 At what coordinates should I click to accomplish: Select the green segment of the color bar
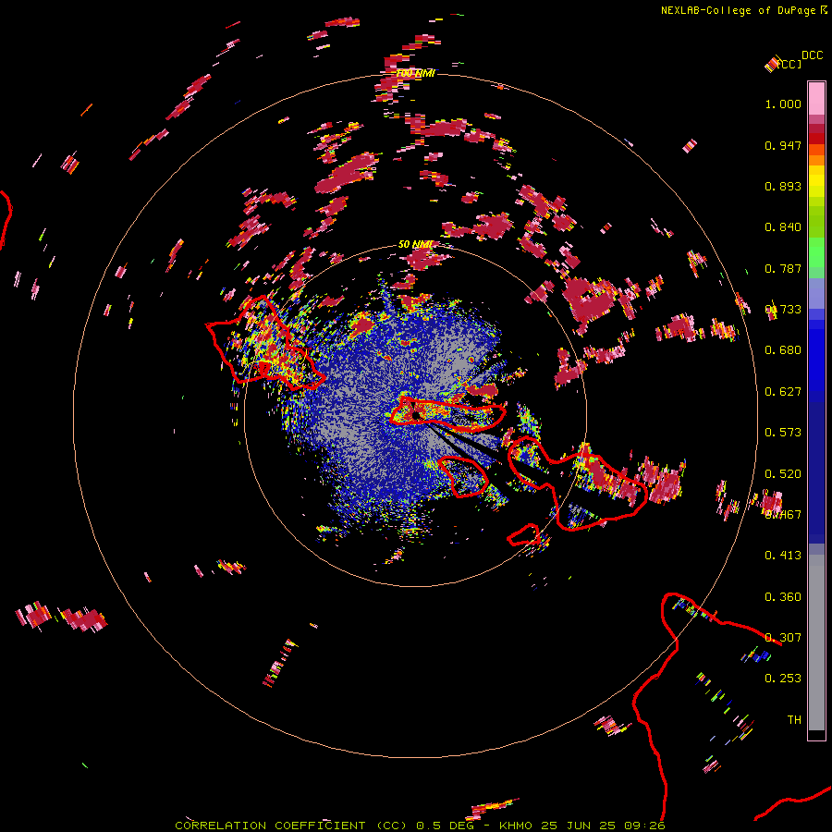click(816, 252)
